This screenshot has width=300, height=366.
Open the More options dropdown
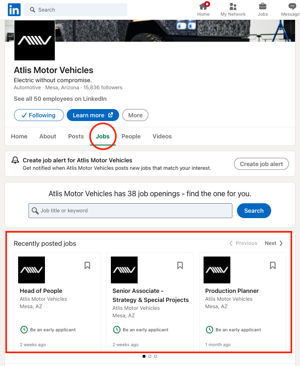[135, 115]
